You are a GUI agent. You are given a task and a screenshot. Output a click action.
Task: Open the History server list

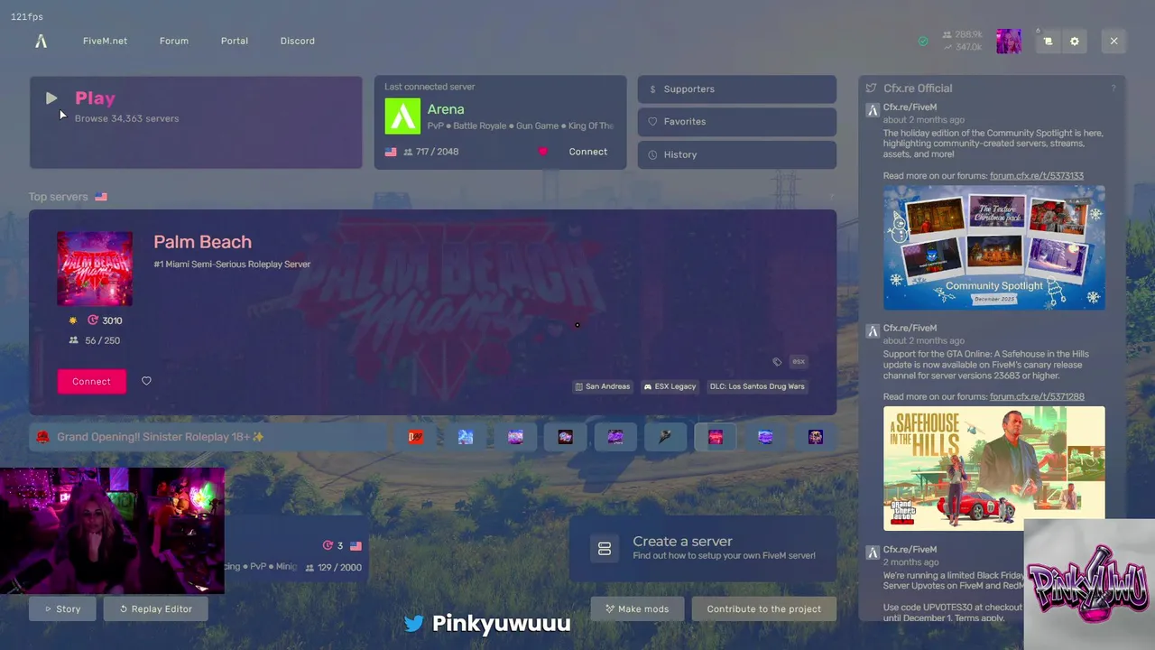(737, 154)
